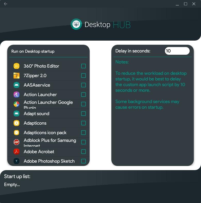201x203 pixels.
Task: Click the Notes heading text
Action: click(x=122, y=62)
